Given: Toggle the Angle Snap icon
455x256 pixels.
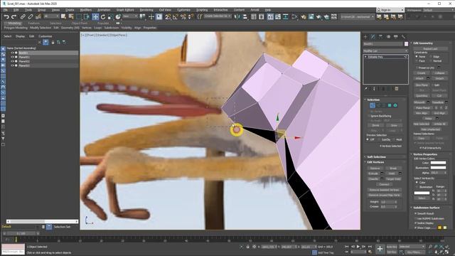Looking at the screenshot, I should (x=176, y=17).
